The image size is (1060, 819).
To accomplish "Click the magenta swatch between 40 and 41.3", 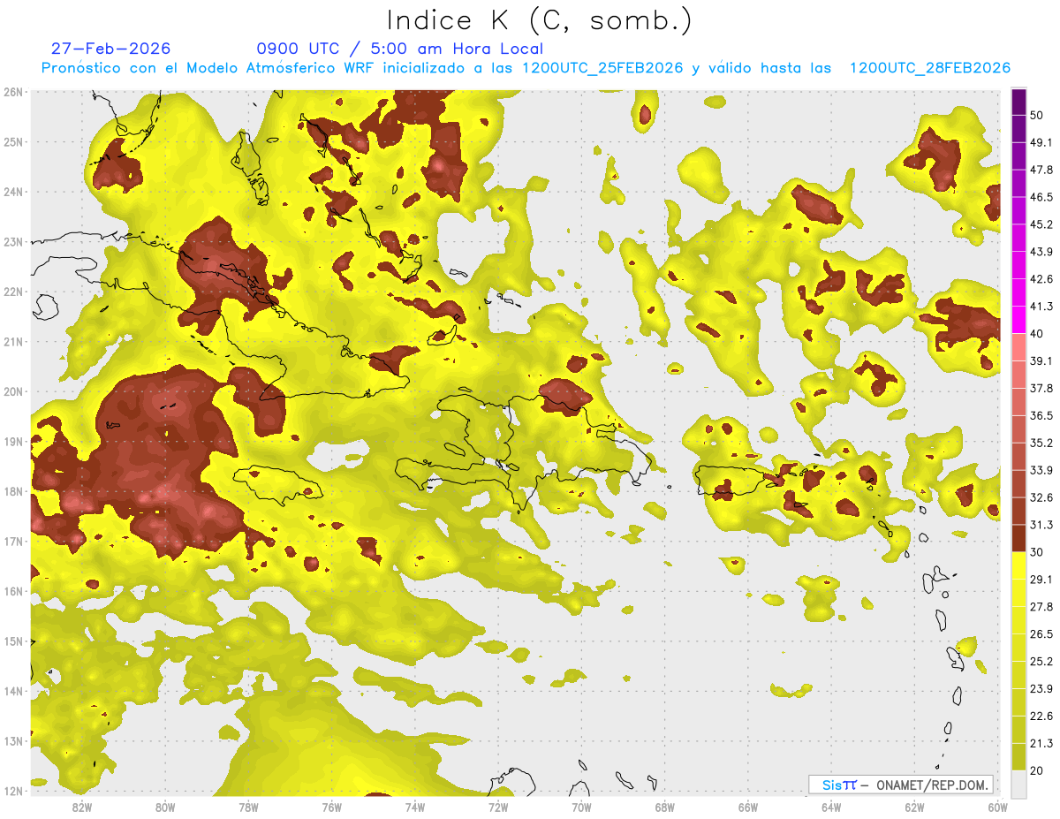I will pos(1018,320).
